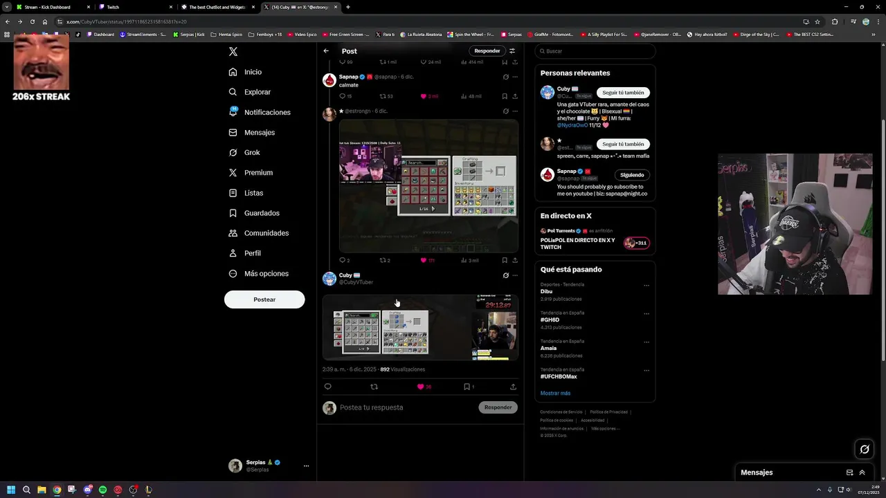Unlike the @estrongn post with 171 likes
This screenshot has width=886, height=498.
(423, 260)
